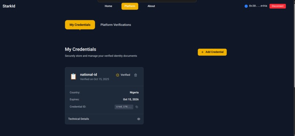Click the Verified checkmark badge icon
This screenshot has width=295, height=136.
[x=117, y=75]
